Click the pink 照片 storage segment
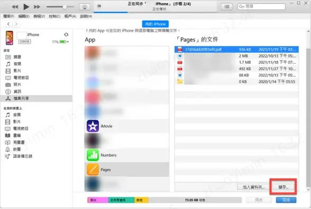Viewport: 311px width, 209px height. coord(98,200)
